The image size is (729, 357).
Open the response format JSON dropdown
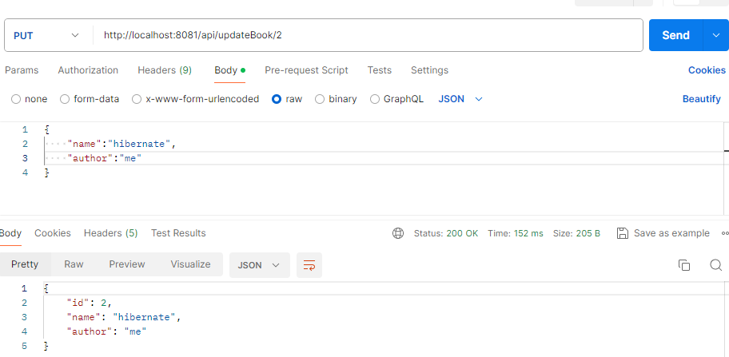coord(260,265)
